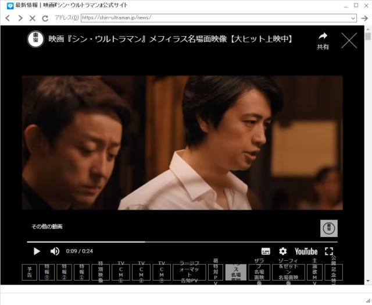Select the TVCM③ video tab
The height and width of the screenshot is (305, 372).
coord(162,272)
